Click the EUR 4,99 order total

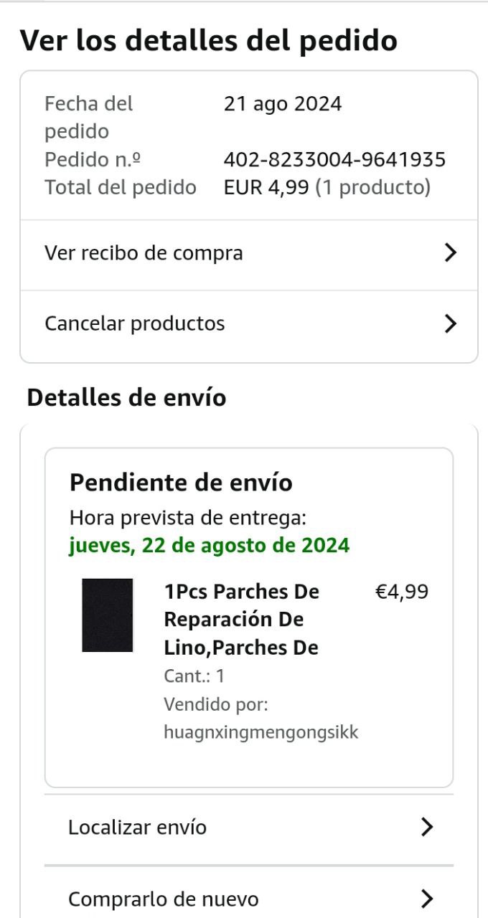click(266, 187)
